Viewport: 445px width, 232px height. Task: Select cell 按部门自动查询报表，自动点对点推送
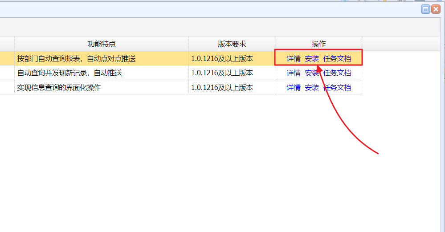coord(102,59)
